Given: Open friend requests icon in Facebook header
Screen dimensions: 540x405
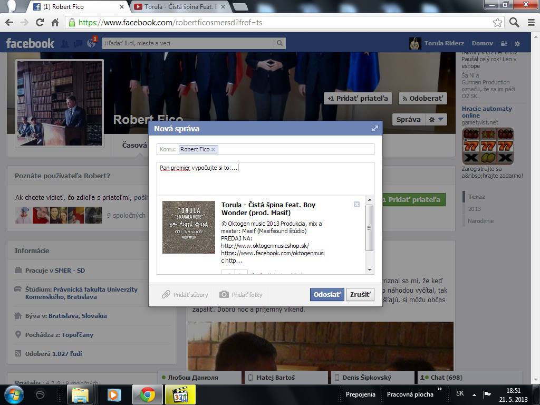Looking at the screenshot, I should [65, 43].
